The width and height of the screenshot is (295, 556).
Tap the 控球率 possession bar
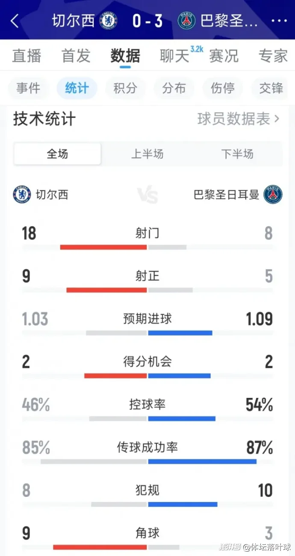tap(148, 418)
